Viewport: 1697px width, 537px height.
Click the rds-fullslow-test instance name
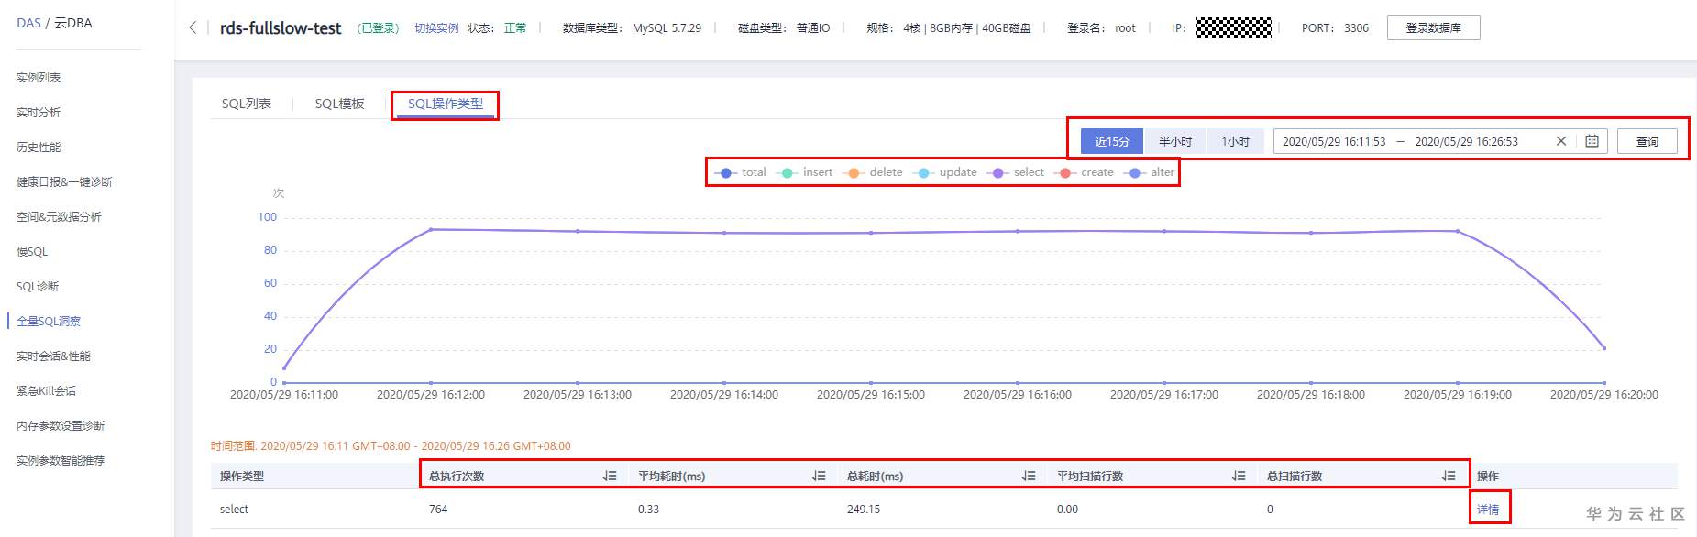pyautogui.click(x=281, y=28)
